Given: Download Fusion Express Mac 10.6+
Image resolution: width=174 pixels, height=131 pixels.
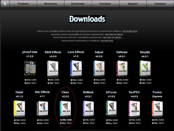Looking at the screenshot, I should [158, 123].
